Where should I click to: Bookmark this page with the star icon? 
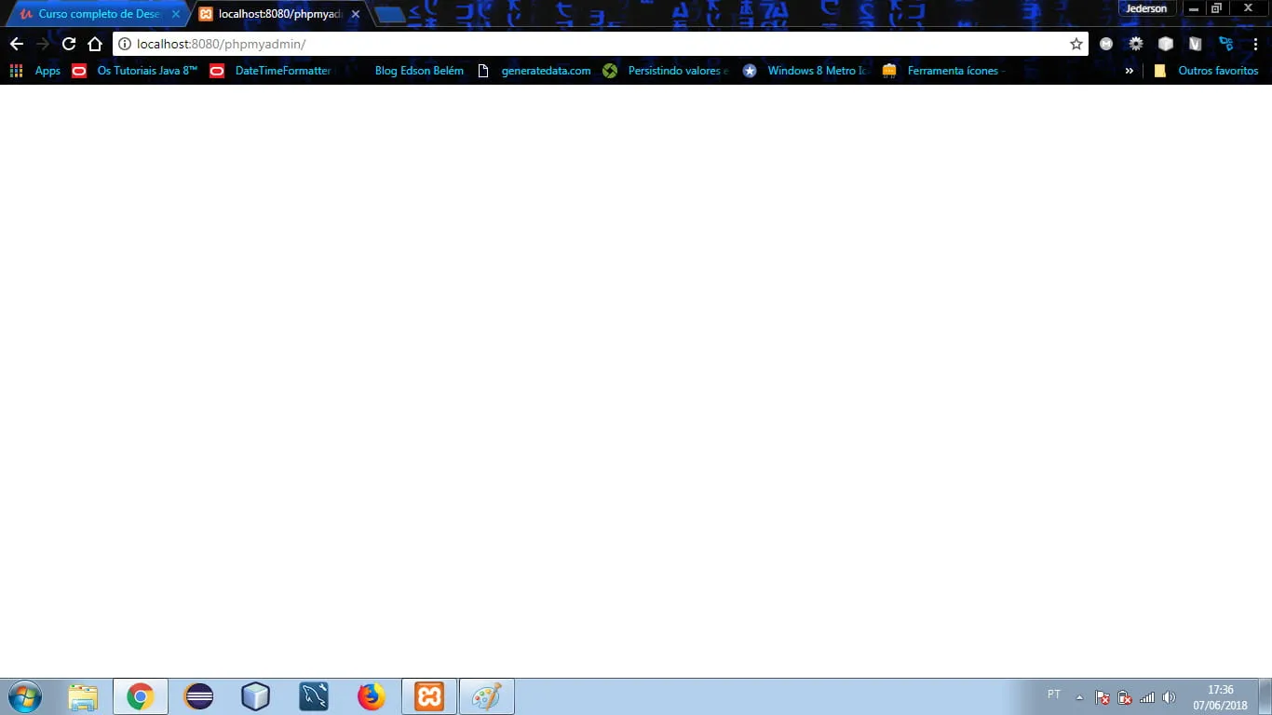coord(1076,44)
